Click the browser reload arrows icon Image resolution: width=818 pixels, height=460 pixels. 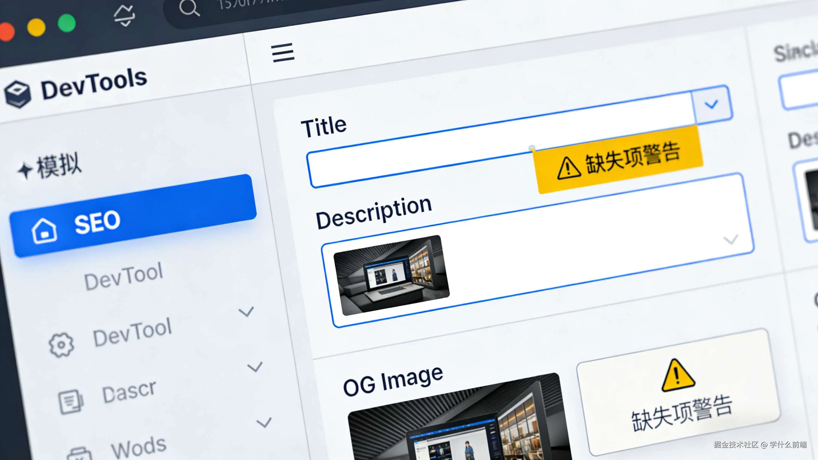(124, 15)
